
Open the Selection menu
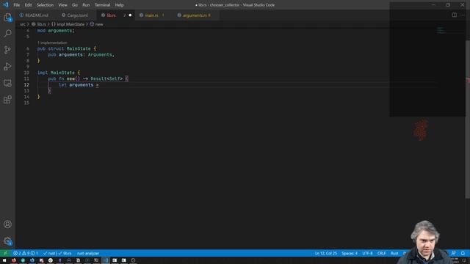(45, 5)
